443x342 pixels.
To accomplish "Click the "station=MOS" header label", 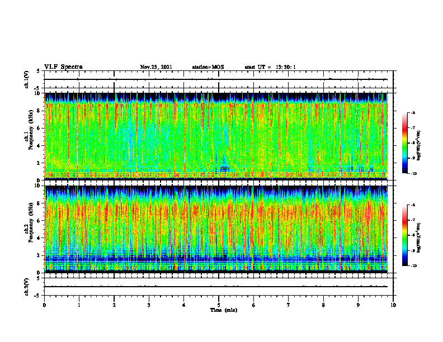I will [208, 67].
